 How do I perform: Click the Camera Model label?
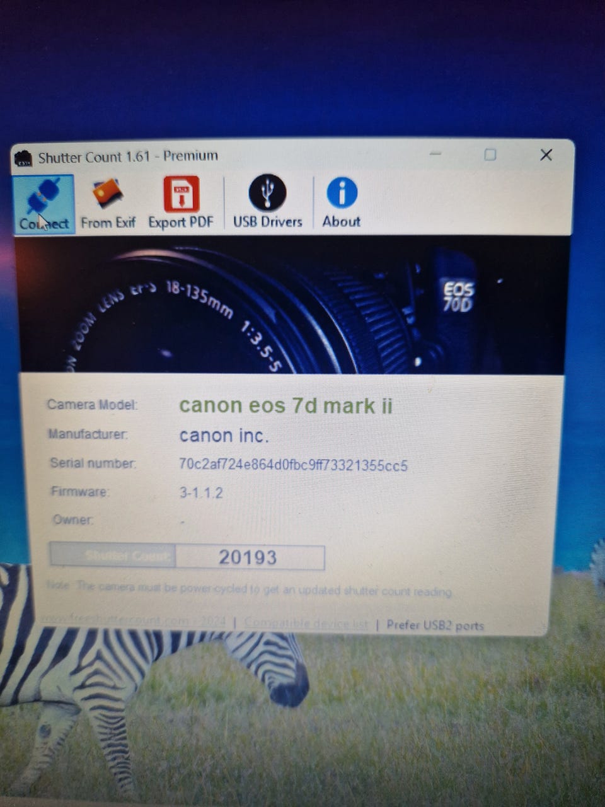[x=92, y=405]
